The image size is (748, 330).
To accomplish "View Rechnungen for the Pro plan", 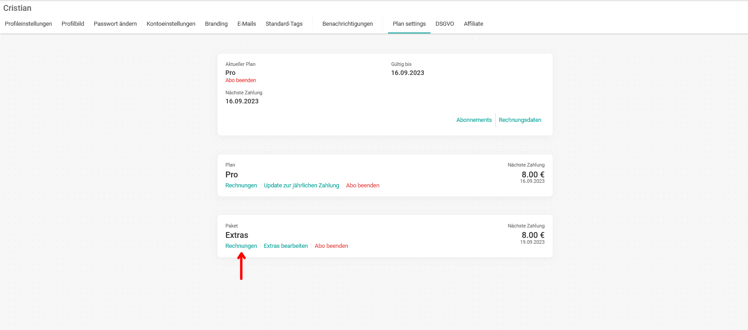I will click(x=241, y=186).
